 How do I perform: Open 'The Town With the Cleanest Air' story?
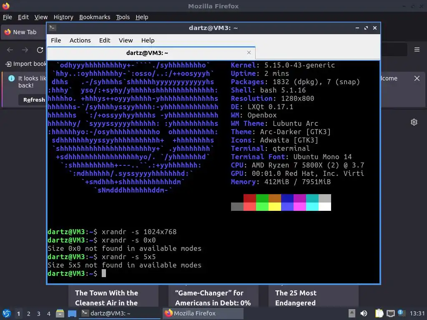[113, 296]
